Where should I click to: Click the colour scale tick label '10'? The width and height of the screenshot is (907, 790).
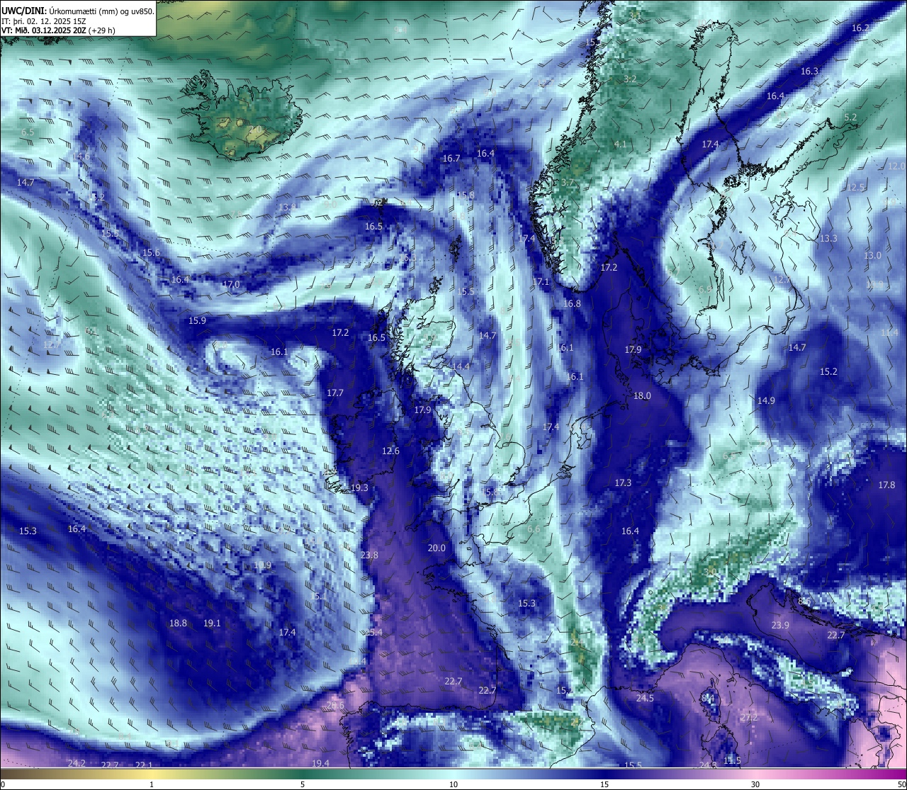coord(453,784)
